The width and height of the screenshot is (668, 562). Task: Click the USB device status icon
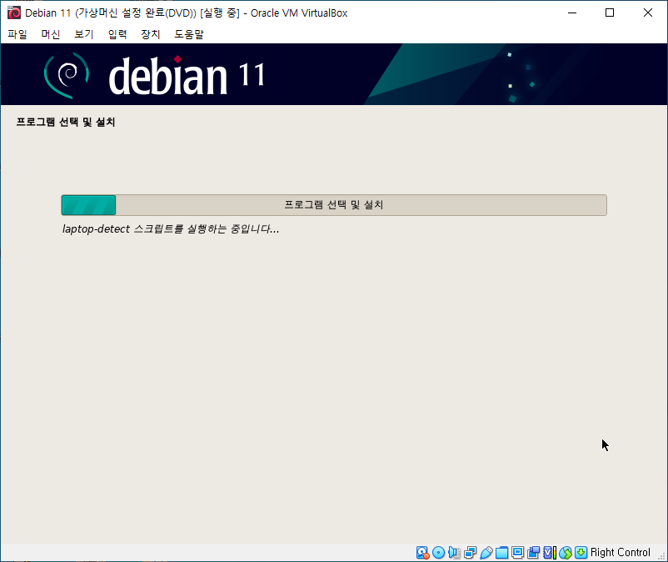point(486,553)
